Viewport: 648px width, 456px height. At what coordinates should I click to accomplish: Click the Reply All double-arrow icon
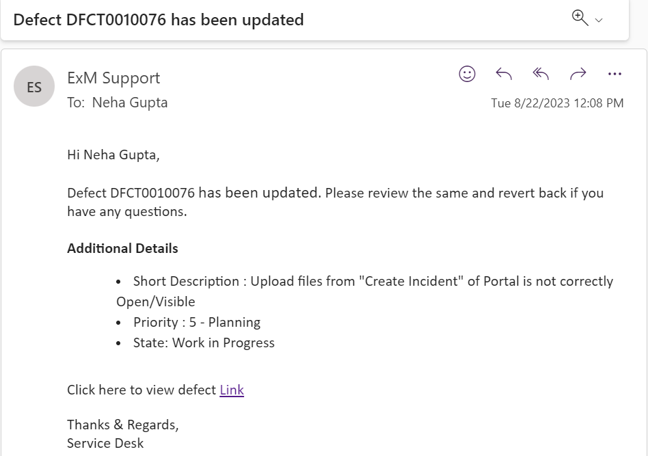541,74
